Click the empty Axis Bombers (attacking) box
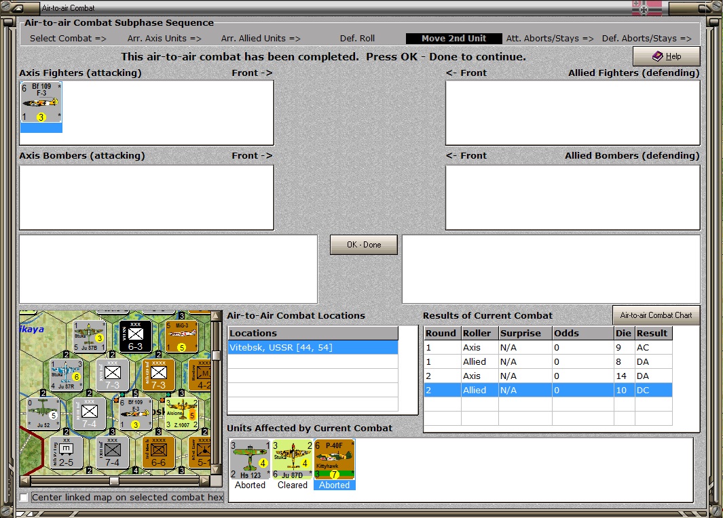 pyautogui.click(x=147, y=197)
